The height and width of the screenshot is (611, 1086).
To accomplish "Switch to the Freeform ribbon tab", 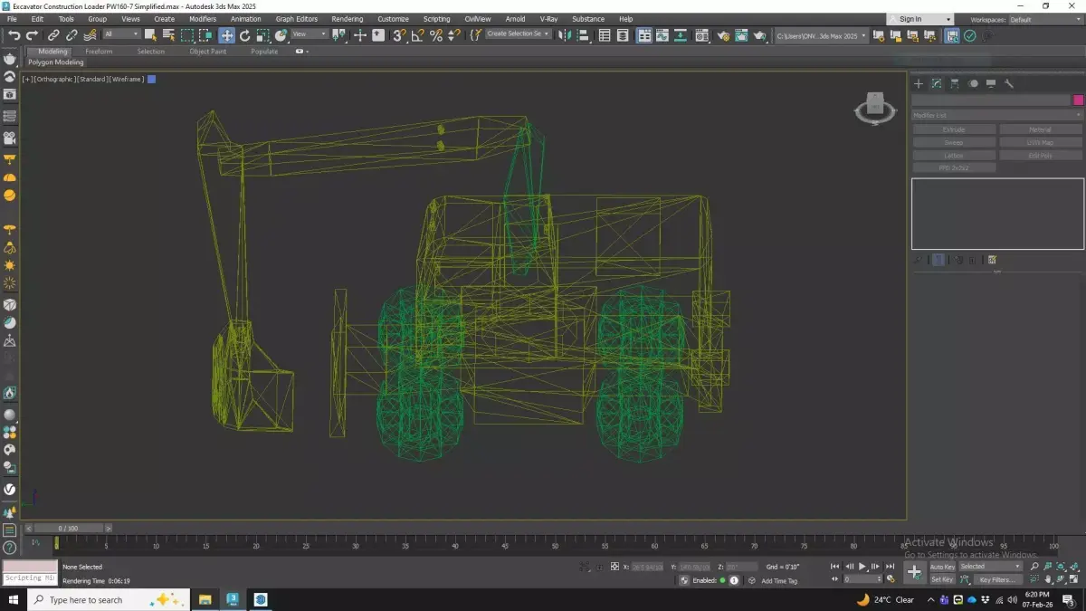I will click(99, 52).
